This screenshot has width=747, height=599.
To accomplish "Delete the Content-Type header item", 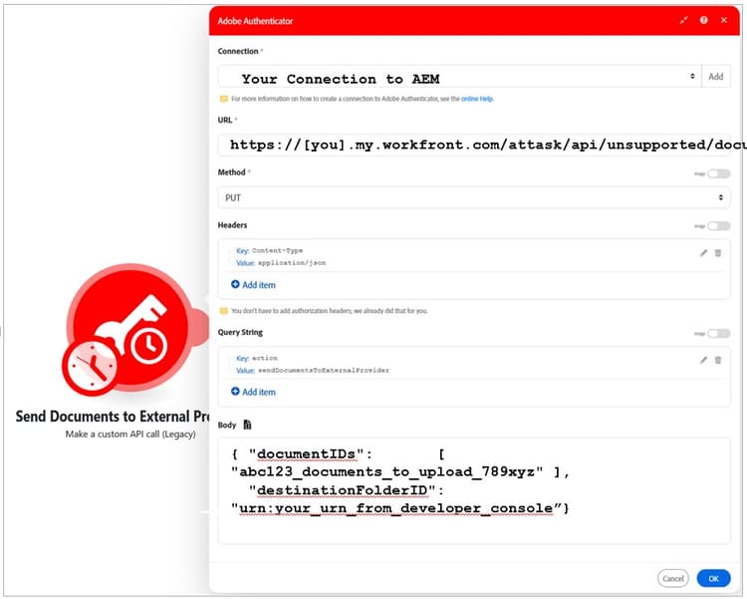I will (x=718, y=253).
